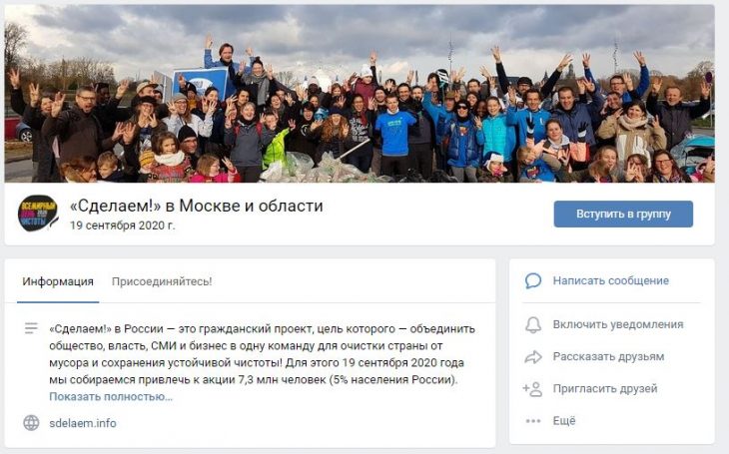This screenshot has height=454, width=729.
Task: Expand description via Показать полностью
Action: pyautogui.click(x=111, y=397)
